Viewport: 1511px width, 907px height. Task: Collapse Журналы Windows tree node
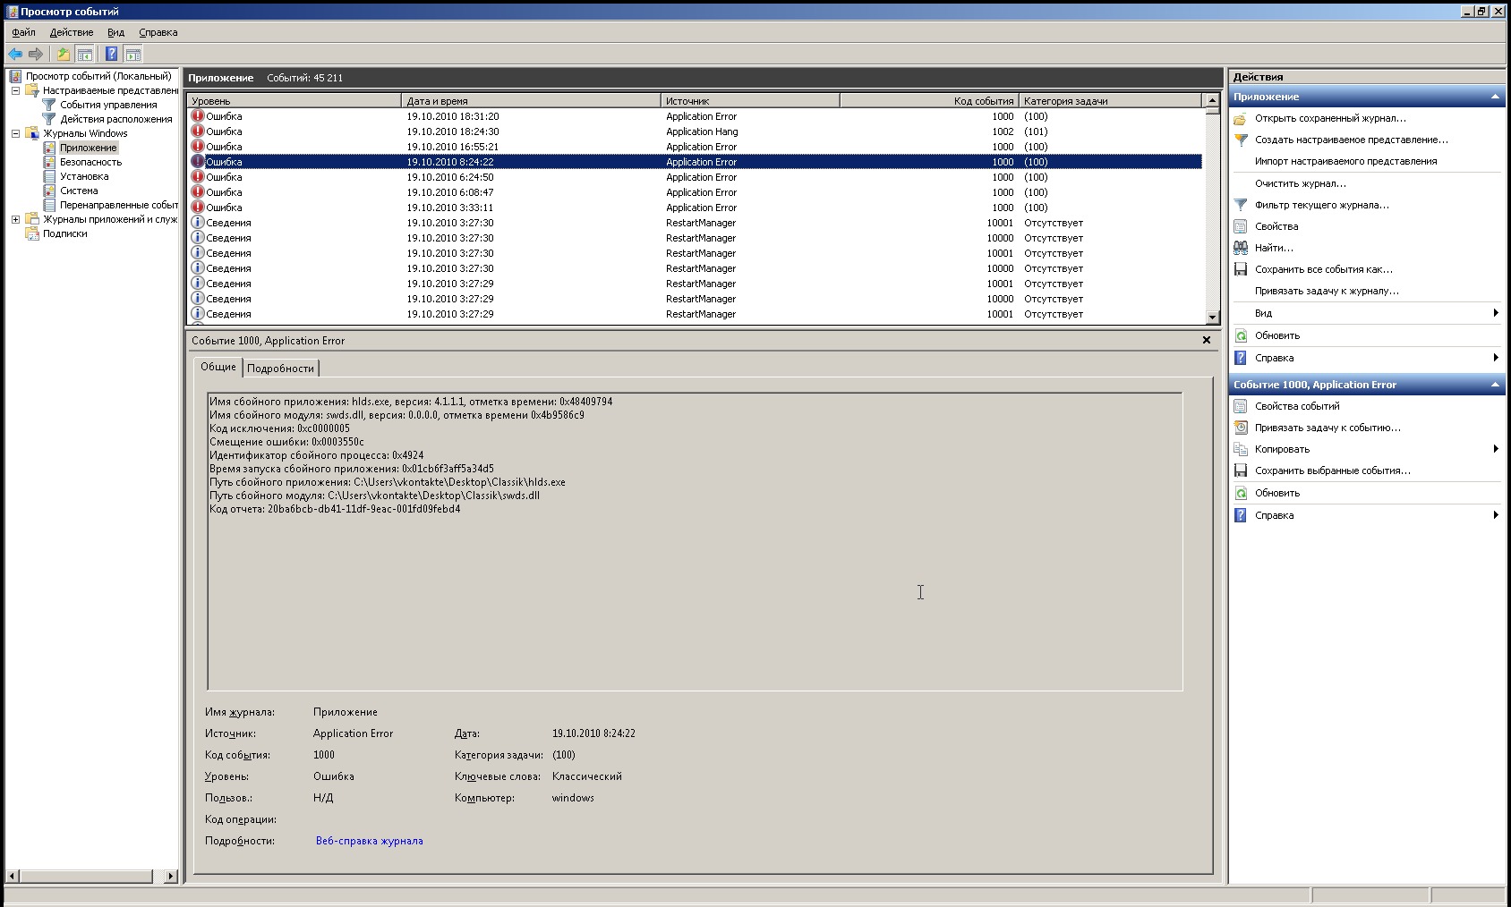point(15,133)
